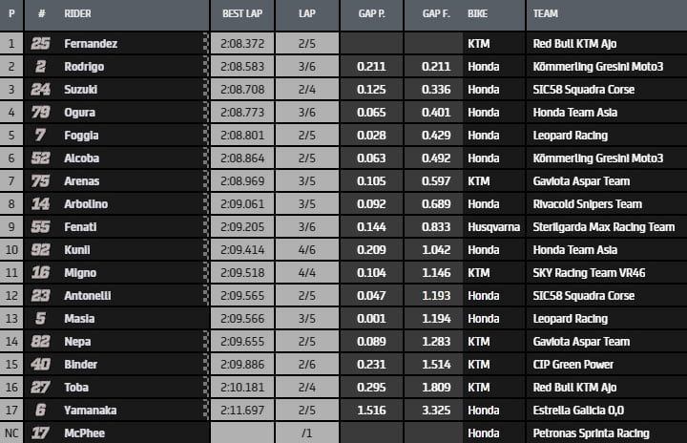Click Fernandez's number 25 badge
The image size is (687, 443).
[x=41, y=44]
